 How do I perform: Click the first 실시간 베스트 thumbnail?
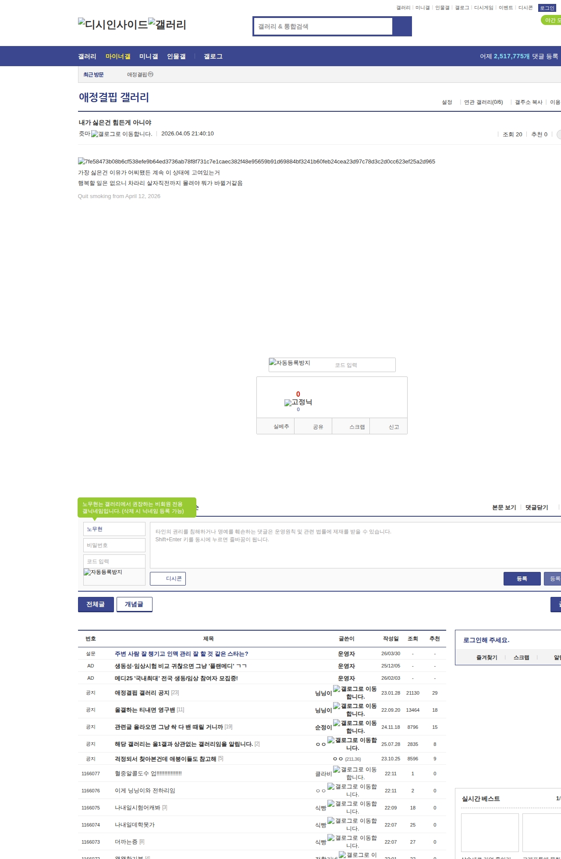click(490, 833)
